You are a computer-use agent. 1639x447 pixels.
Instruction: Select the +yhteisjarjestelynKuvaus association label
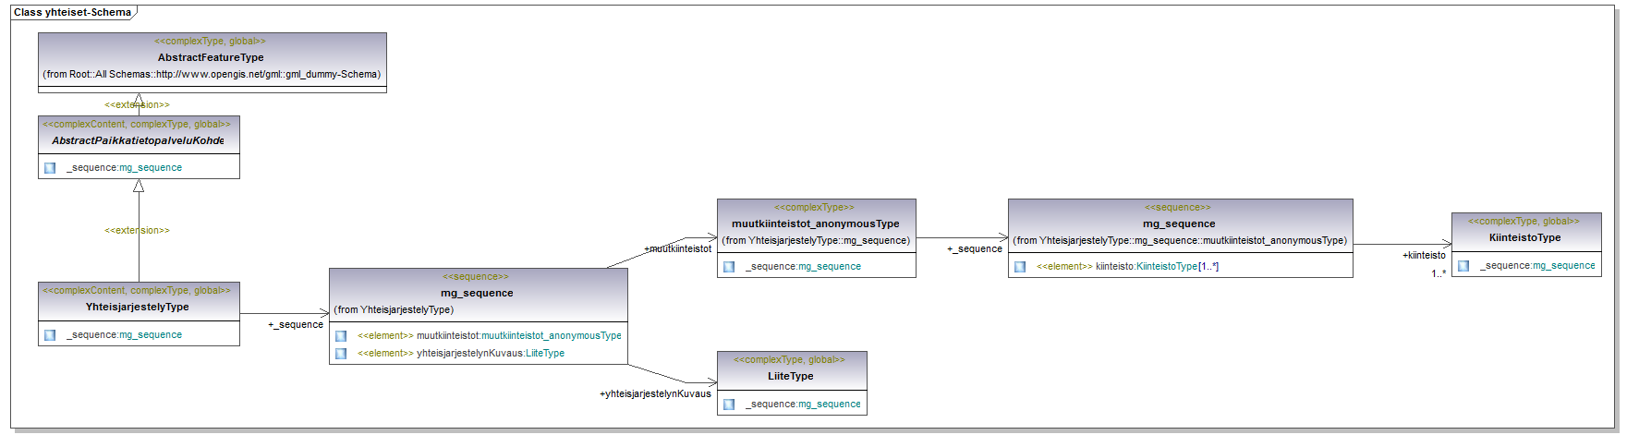(x=655, y=393)
